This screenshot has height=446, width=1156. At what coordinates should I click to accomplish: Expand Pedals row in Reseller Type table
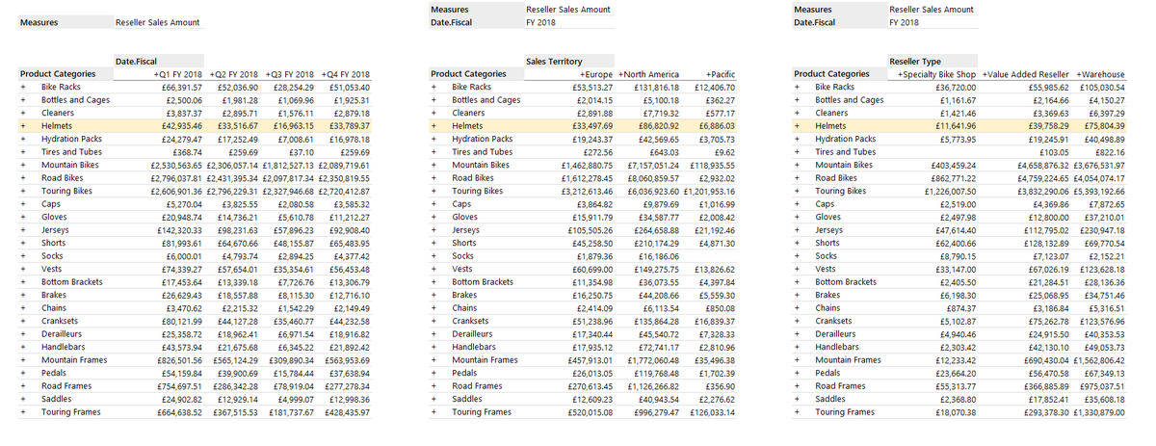point(797,373)
